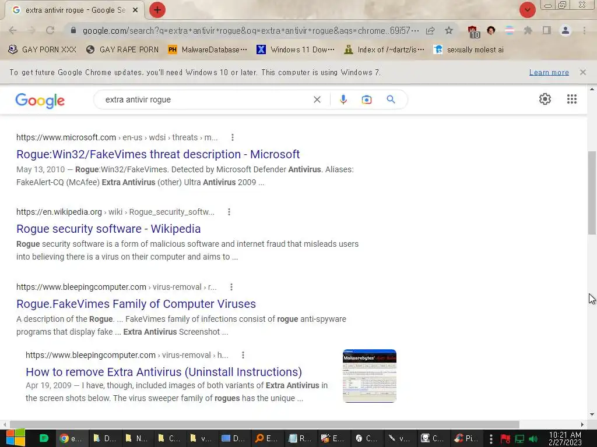Start a voice search with the microphone
The width and height of the screenshot is (597, 447).
[x=343, y=100]
